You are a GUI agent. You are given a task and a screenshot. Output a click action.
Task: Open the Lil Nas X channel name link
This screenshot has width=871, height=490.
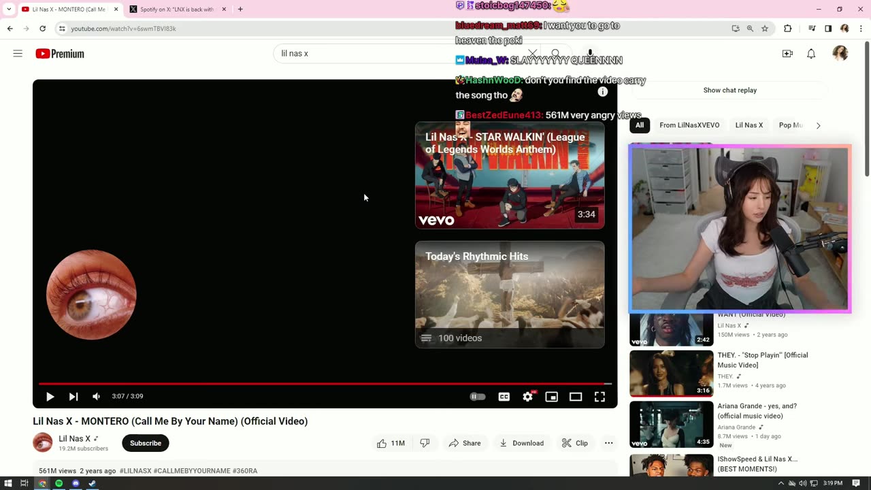74,439
